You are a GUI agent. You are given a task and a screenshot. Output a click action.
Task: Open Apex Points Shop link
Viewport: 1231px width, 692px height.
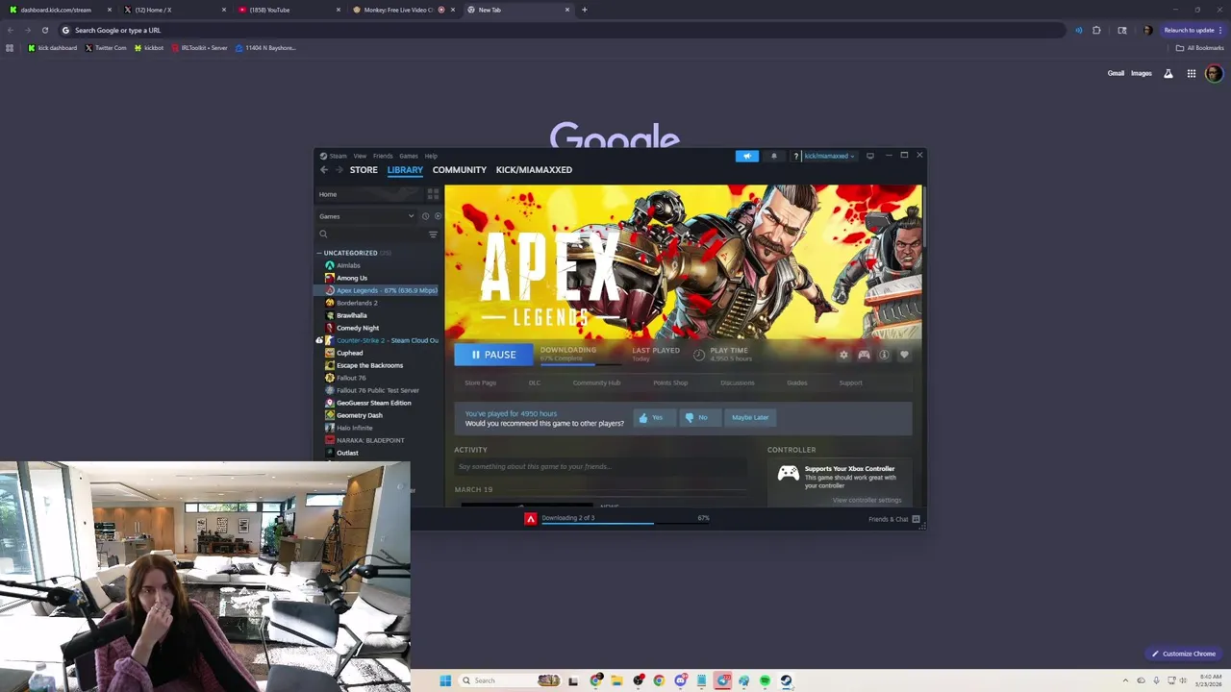point(670,383)
